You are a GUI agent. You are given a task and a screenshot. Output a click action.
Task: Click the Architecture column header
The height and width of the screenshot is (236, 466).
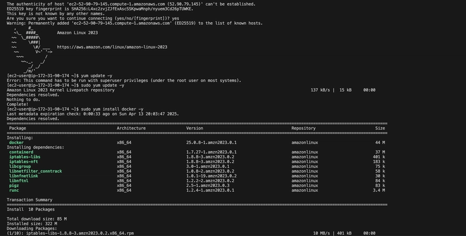tap(131, 128)
